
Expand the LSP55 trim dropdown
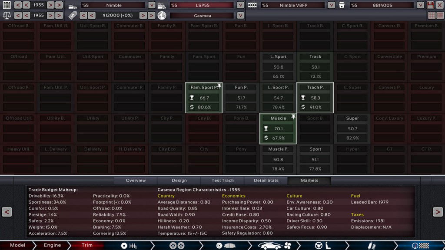pos(240,5)
